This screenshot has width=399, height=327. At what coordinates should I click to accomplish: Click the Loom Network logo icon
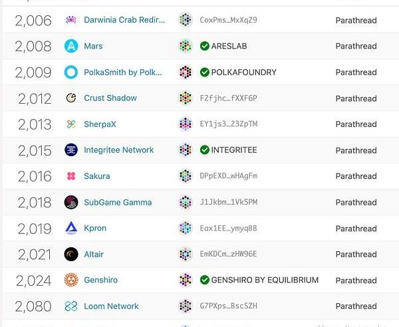pos(71,306)
